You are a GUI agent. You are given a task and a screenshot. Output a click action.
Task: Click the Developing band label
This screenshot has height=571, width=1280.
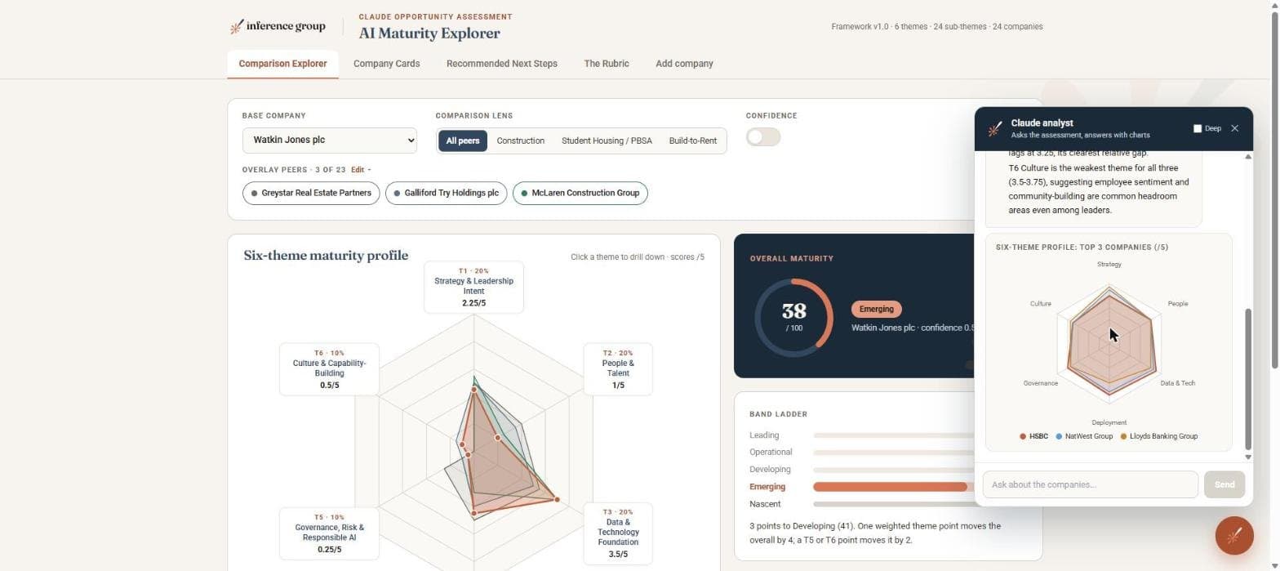coord(770,469)
